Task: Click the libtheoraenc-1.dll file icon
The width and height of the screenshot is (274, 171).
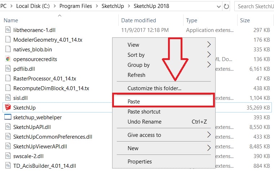Action: [8, 30]
